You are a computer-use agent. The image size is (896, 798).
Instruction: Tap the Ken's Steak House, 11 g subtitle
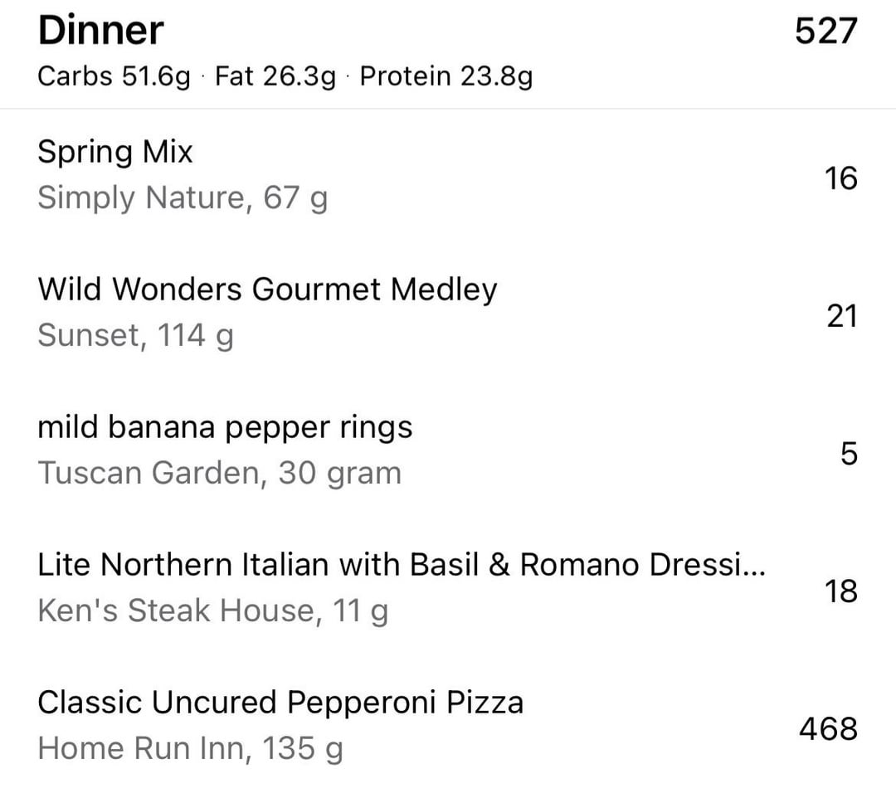213,611
